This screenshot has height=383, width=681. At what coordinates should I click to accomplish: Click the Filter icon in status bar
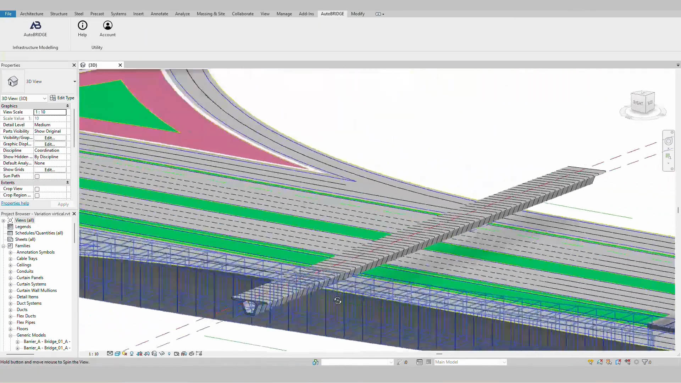pyautogui.click(x=645, y=362)
